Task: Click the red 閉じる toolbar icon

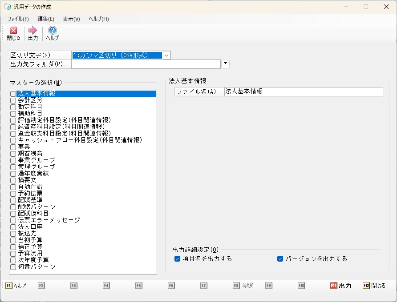Action: (x=13, y=31)
